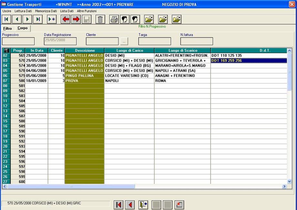
Task: Click the blue previous record arrow
Action: pos(17,19)
